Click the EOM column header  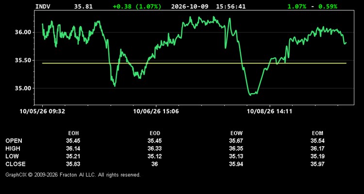[317, 133]
